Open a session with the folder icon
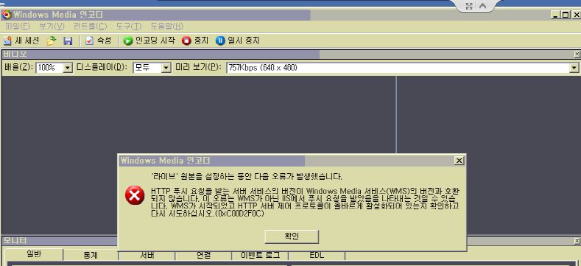This screenshot has width=581, height=266. (x=52, y=41)
